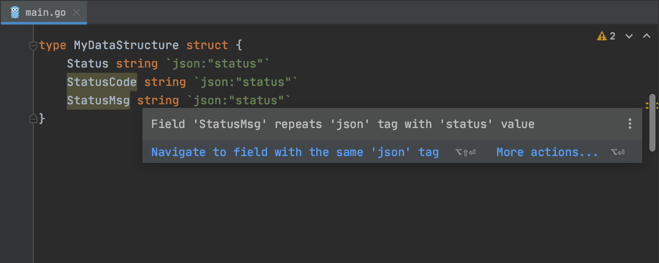Select the main.go editor tab

[44, 12]
